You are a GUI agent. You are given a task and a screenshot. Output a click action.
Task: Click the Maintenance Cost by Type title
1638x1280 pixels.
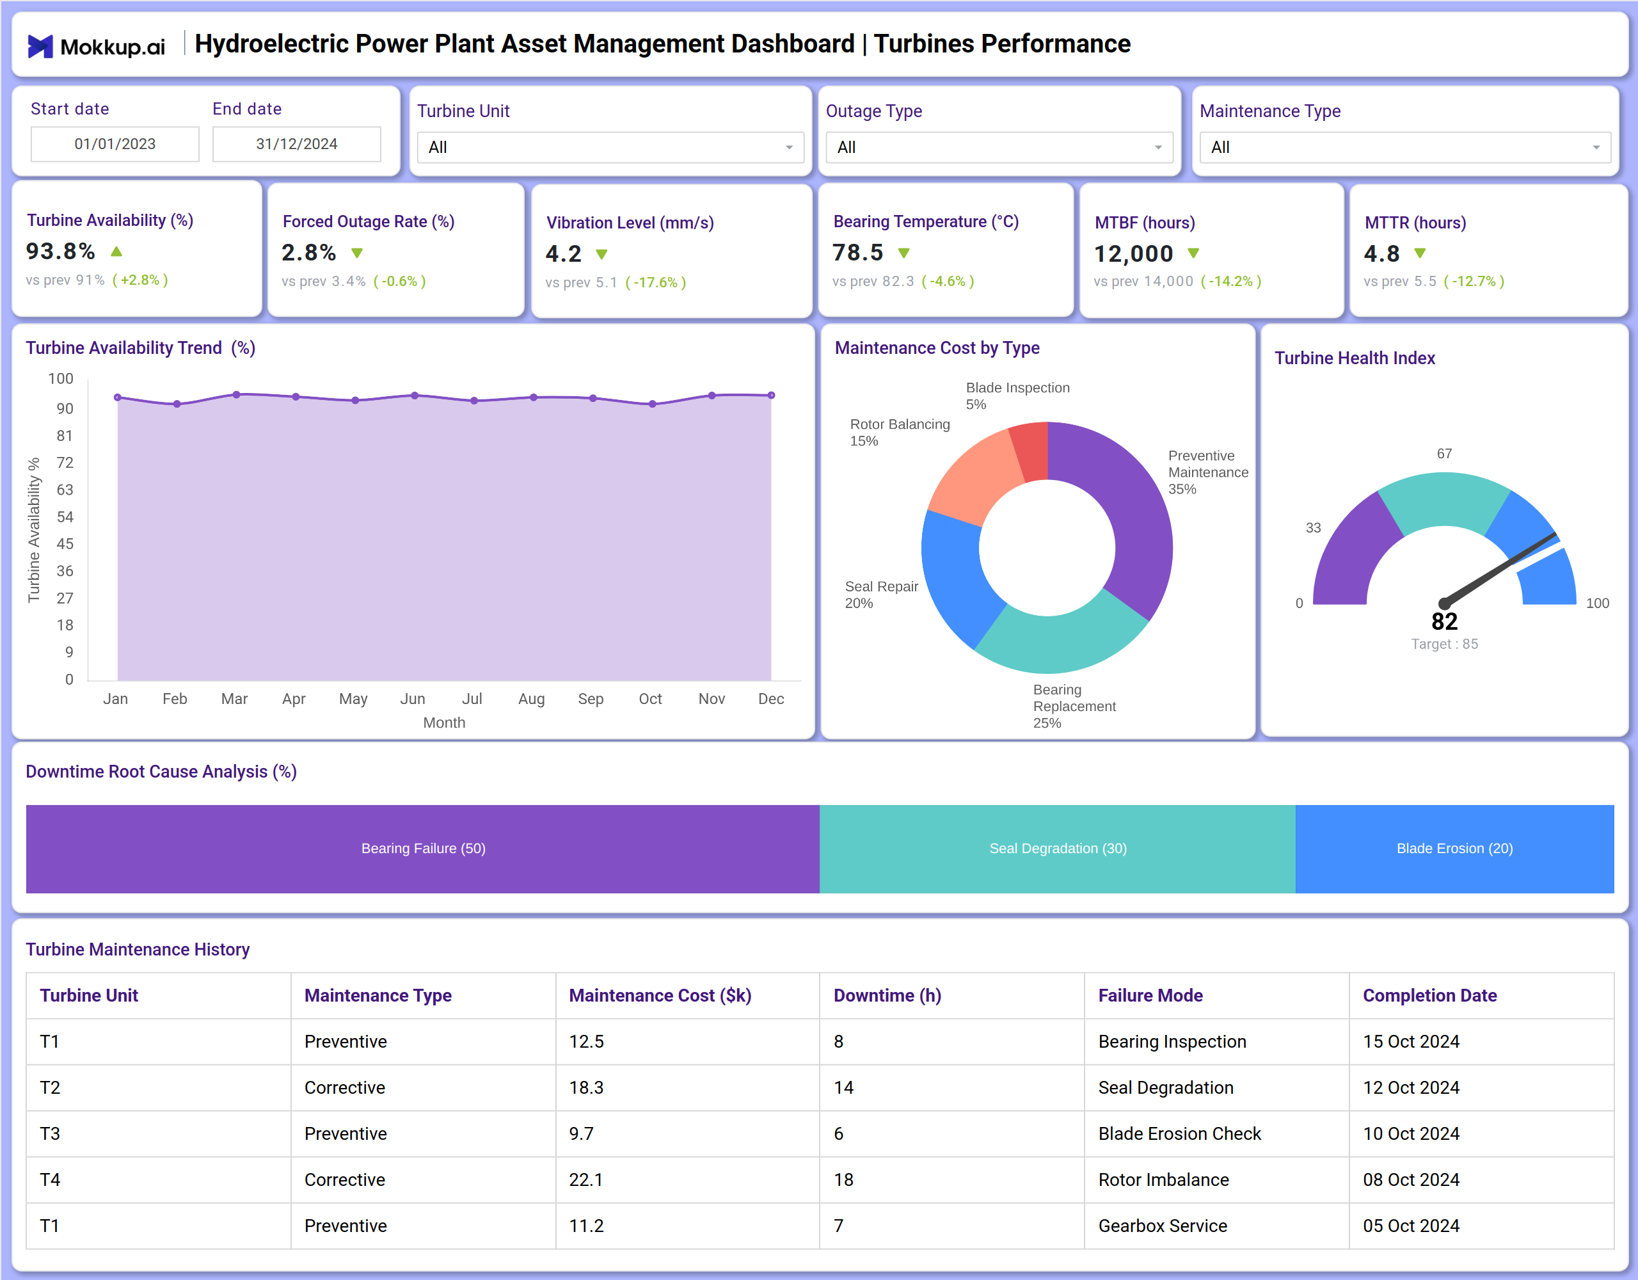(x=937, y=348)
